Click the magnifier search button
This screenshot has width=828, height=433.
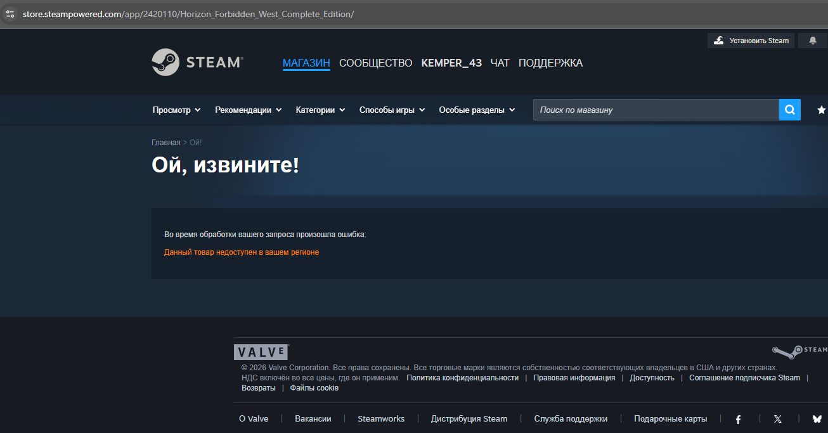coord(789,110)
